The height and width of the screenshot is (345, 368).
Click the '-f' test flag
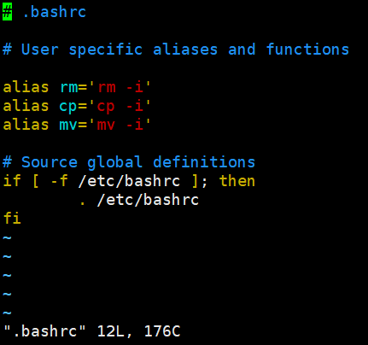(59, 181)
